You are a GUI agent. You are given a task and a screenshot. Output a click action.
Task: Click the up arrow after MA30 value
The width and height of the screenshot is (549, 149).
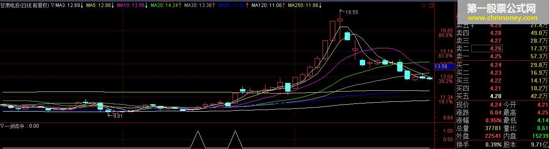[214, 6]
